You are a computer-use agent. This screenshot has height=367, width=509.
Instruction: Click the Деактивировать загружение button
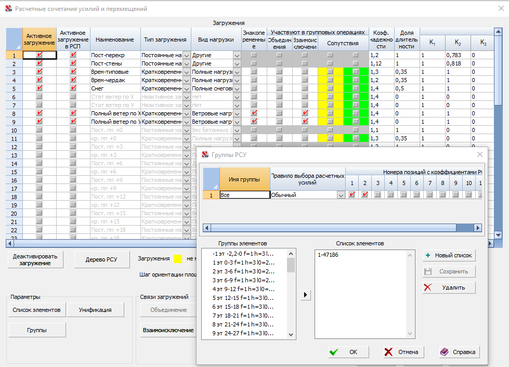coord(35,259)
